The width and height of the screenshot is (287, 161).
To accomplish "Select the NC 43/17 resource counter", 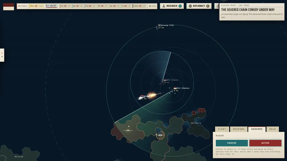I will pos(52,6).
